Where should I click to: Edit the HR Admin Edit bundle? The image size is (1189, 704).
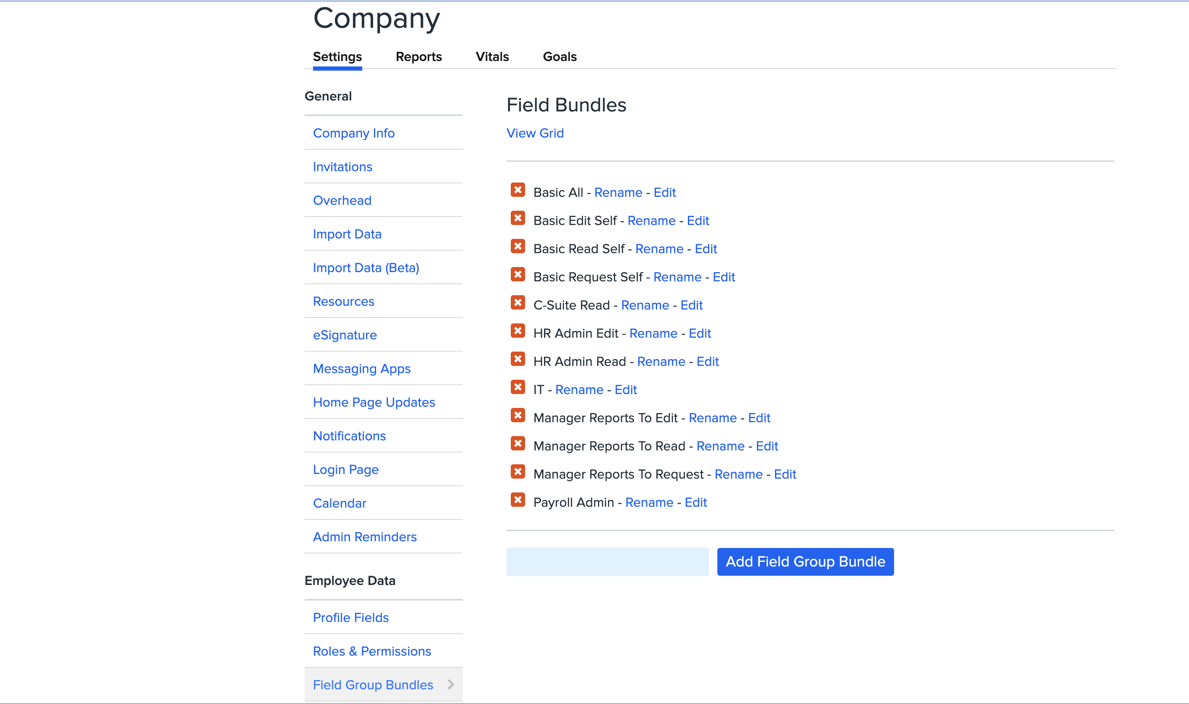coord(699,333)
